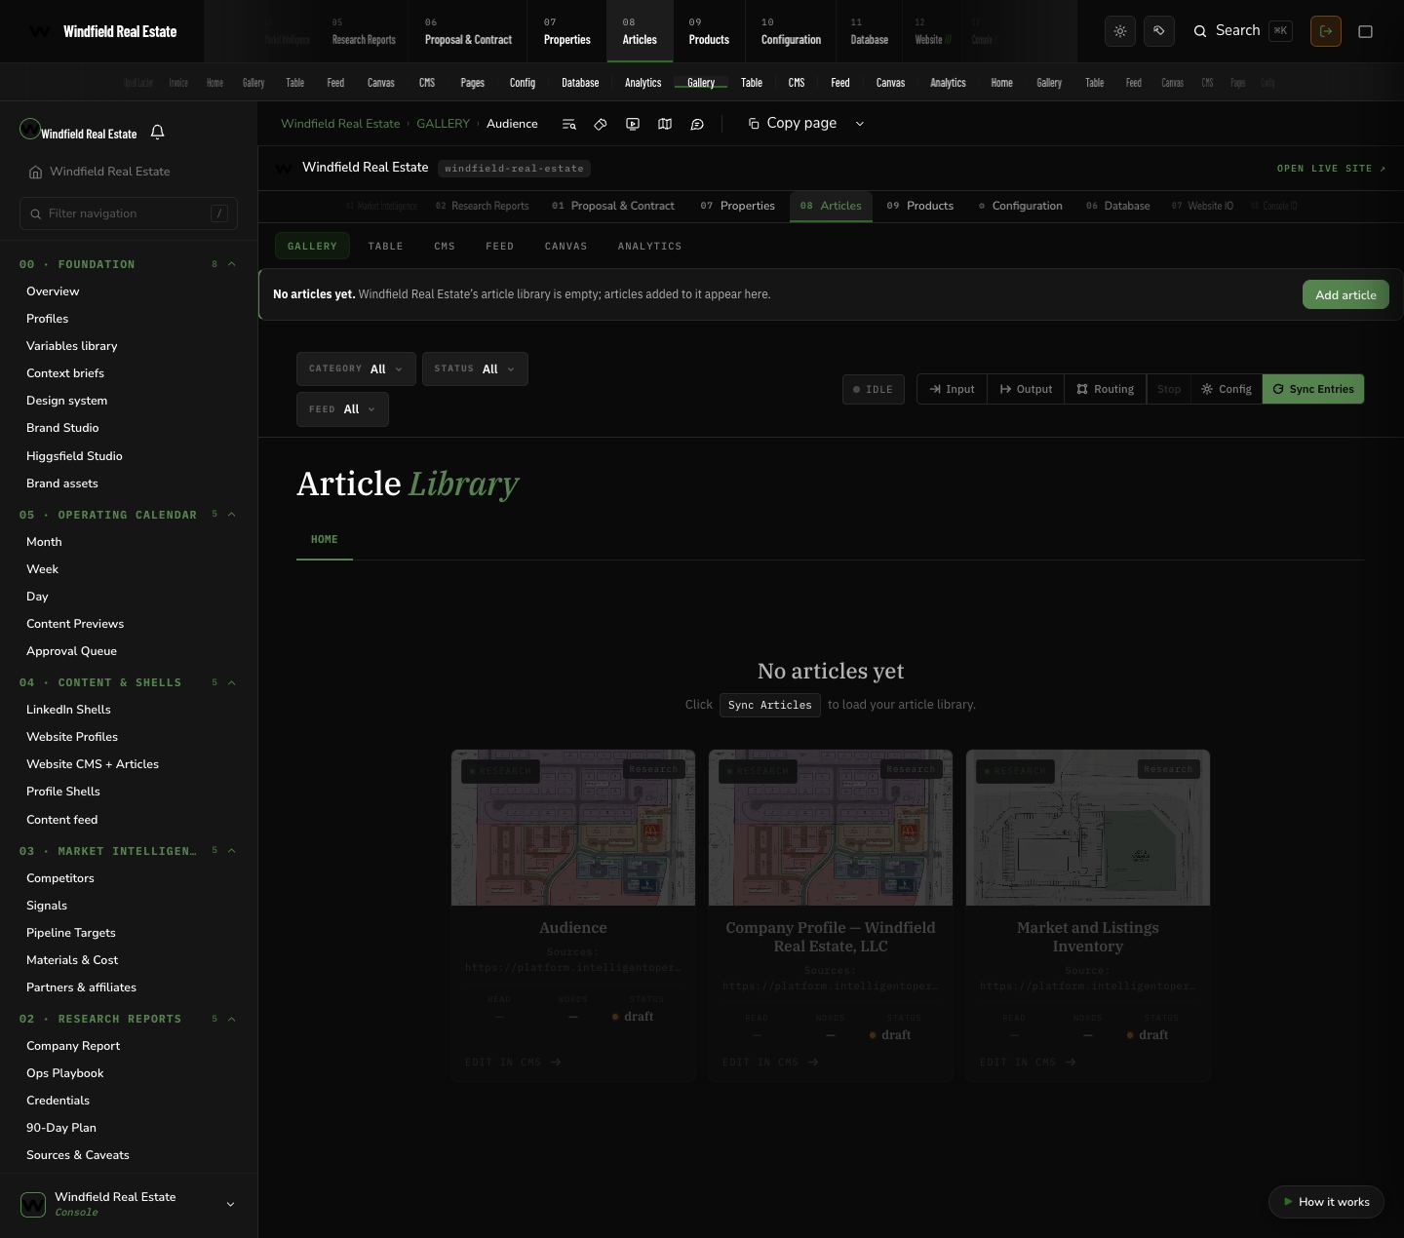Collapse the 02 Research Reports section

click(x=231, y=1019)
